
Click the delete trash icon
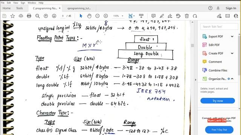[x=187, y=16]
